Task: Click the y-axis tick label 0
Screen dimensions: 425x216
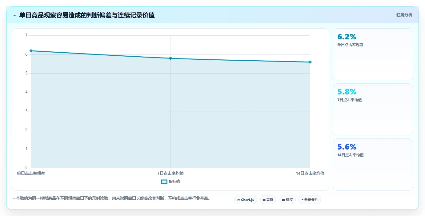Action: pos(26,168)
